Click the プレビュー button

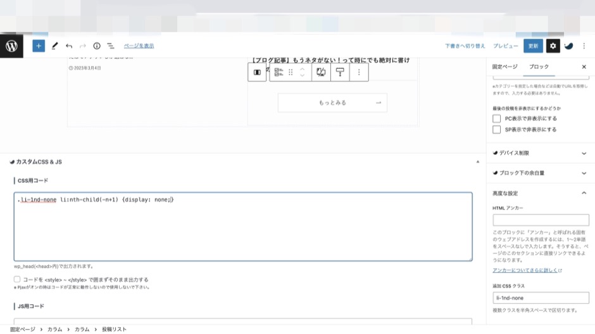pyautogui.click(x=506, y=46)
